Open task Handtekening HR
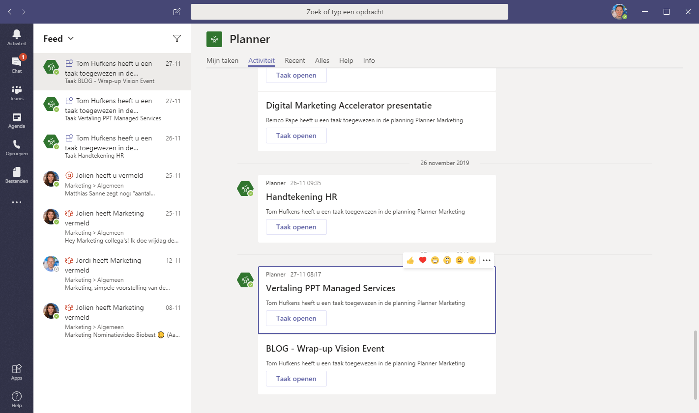Screen dimensions: 699x413 [x=296, y=227]
